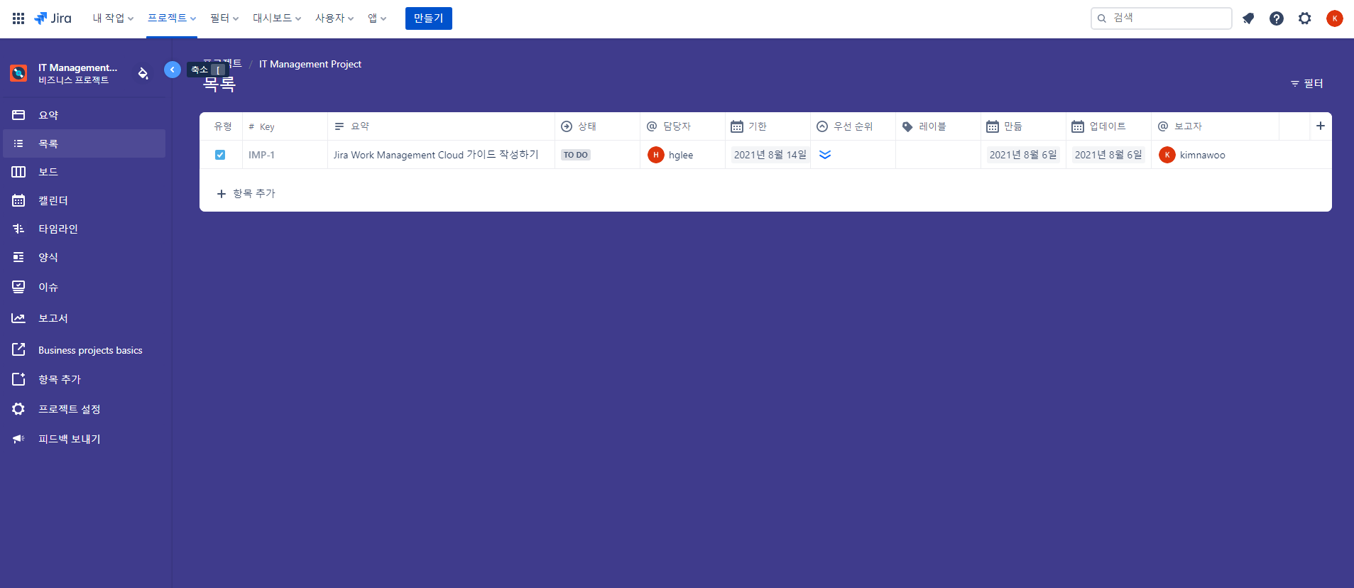Click the empty label cell for IMP-1
The image size is (1354, 588).
[x=938, y=155]
